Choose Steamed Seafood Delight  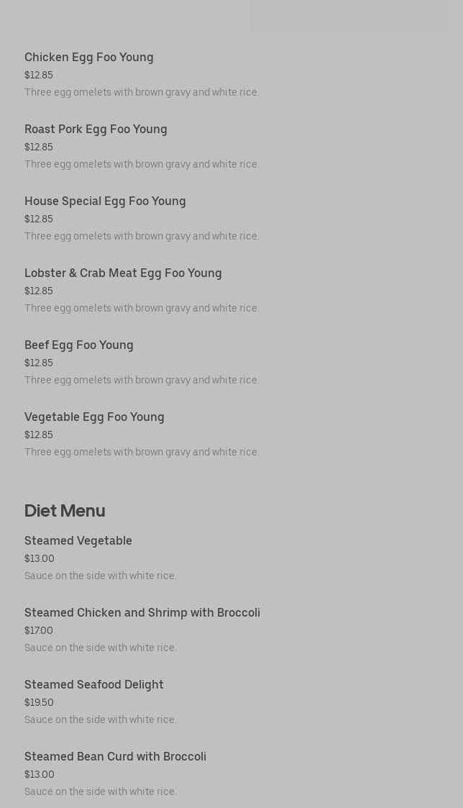[x=93, y=685]
